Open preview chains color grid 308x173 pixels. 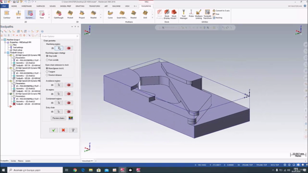71,118
